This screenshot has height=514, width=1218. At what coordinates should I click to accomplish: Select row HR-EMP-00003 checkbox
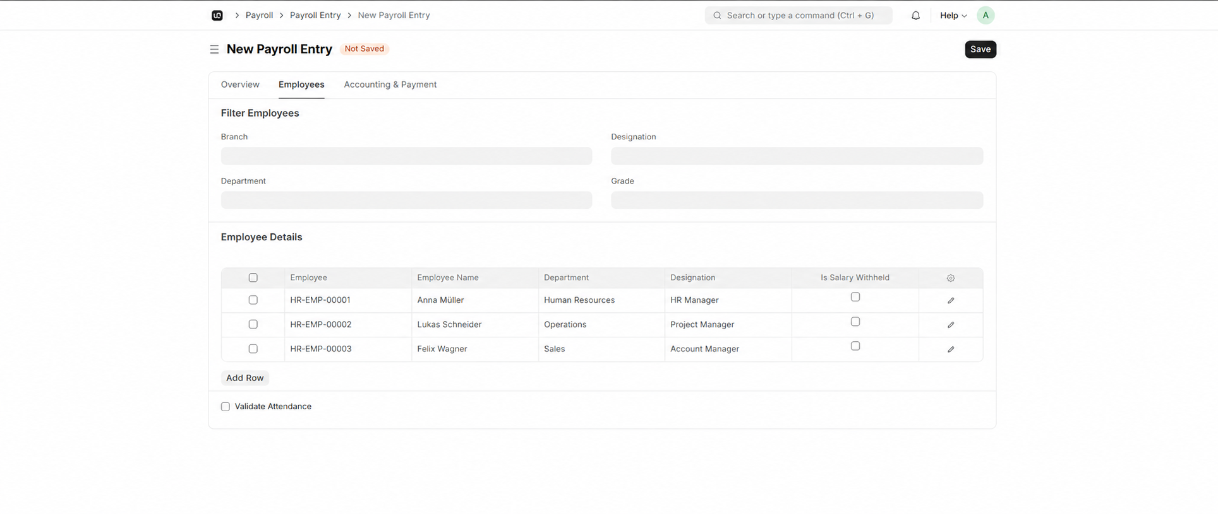point(253,349)
